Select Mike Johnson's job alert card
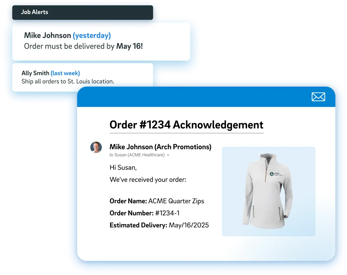The height and width of the screenshot is (275, 347). [101, 42]
